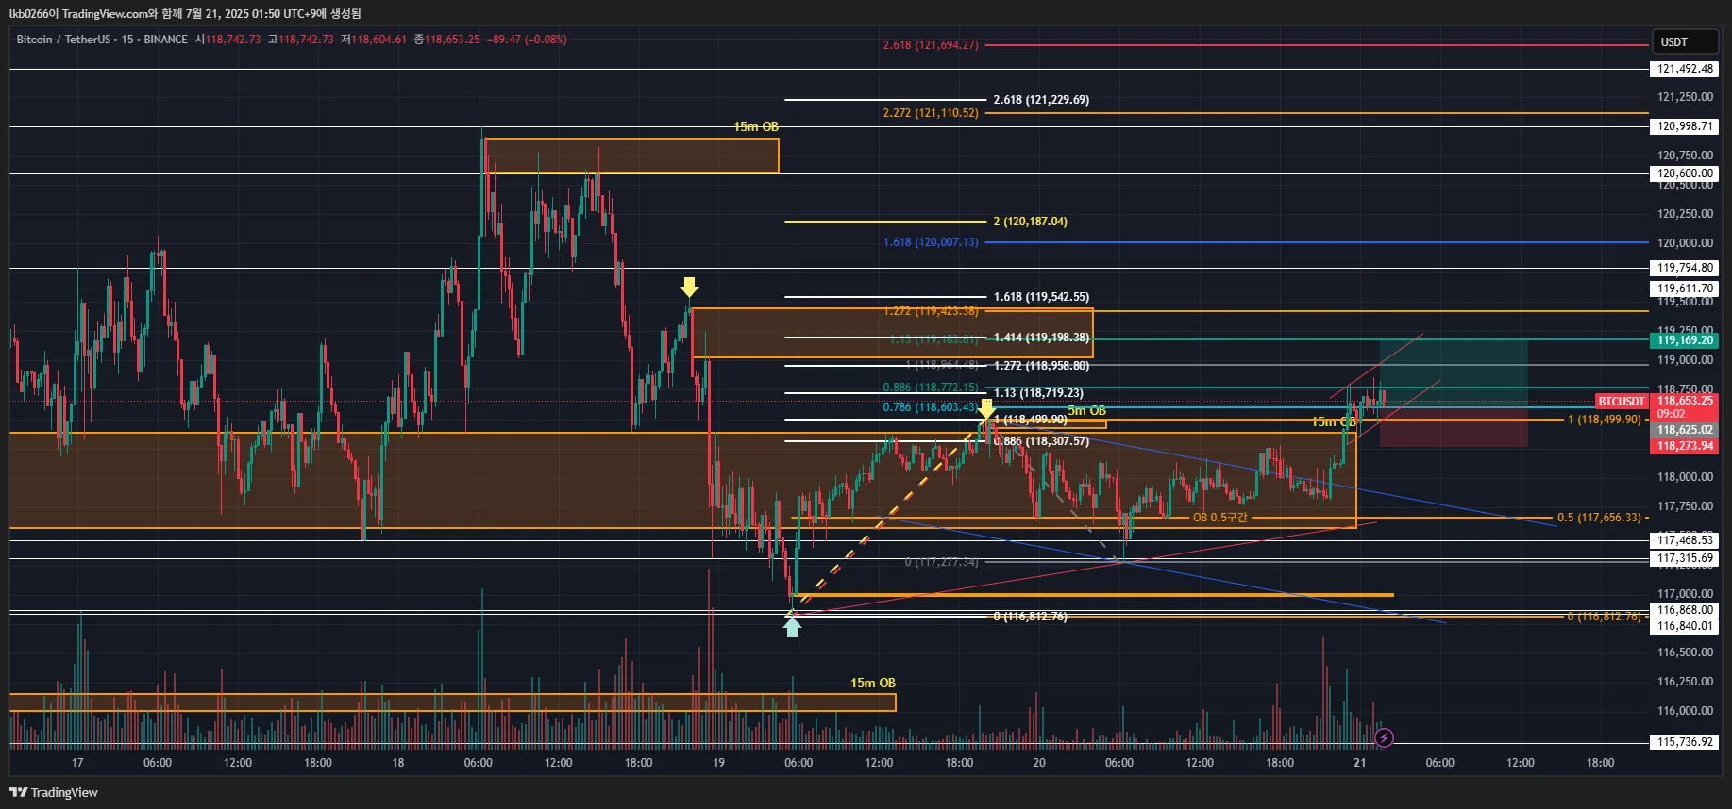Select the 15m OB label near the volume bars
The image size is (1732, 809).
point(873,684)
